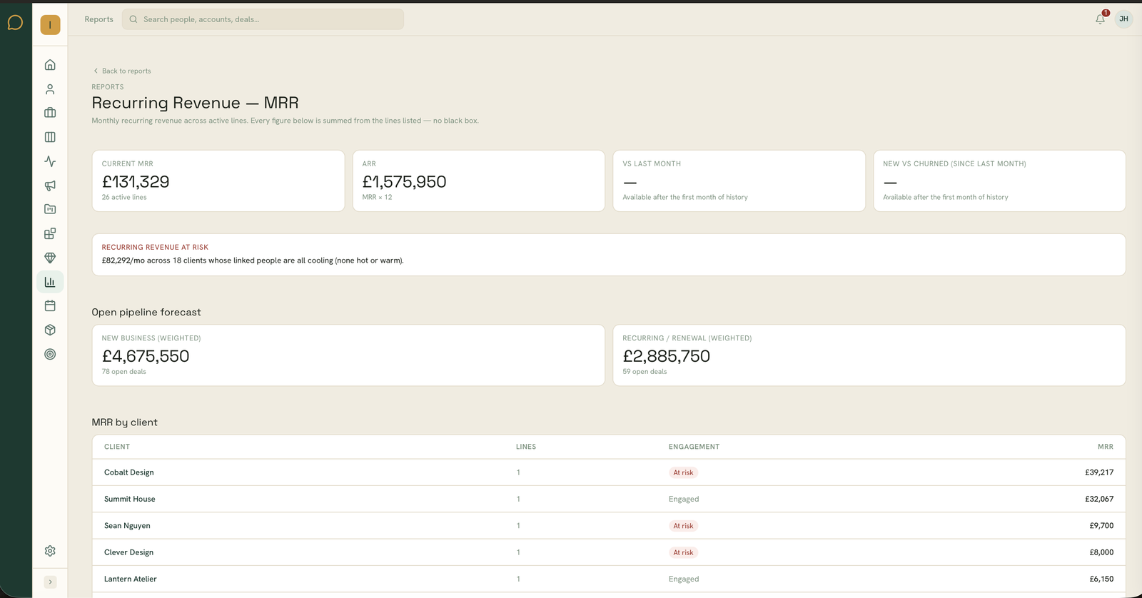The width and height of the screenshot is (1142, 598).
Task: Open the diamond gem icon in the sidebar
Action: point(50,258)
